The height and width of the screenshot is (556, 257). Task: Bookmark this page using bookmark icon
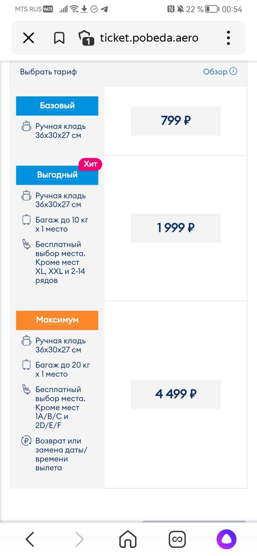pyautogui.click(x=59, y=38)
